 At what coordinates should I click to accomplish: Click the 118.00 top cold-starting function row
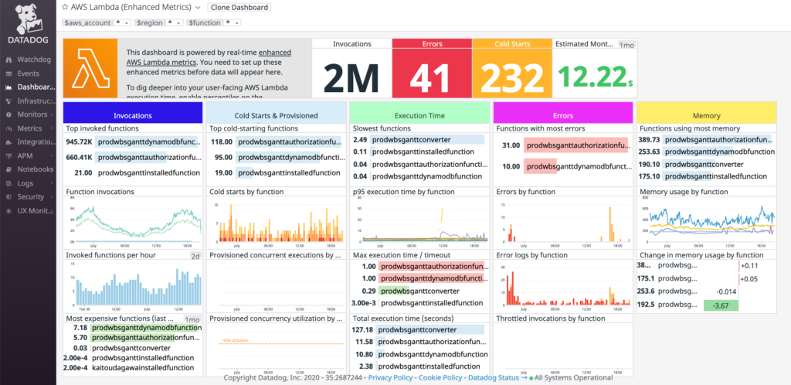276,142
